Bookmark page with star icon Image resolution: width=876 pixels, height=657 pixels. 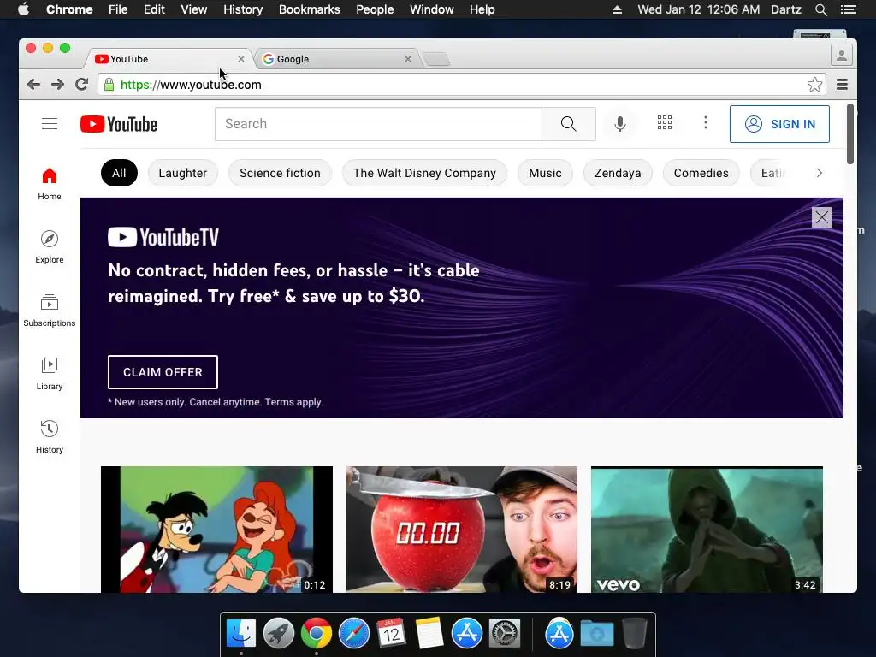tap(814, 85)
